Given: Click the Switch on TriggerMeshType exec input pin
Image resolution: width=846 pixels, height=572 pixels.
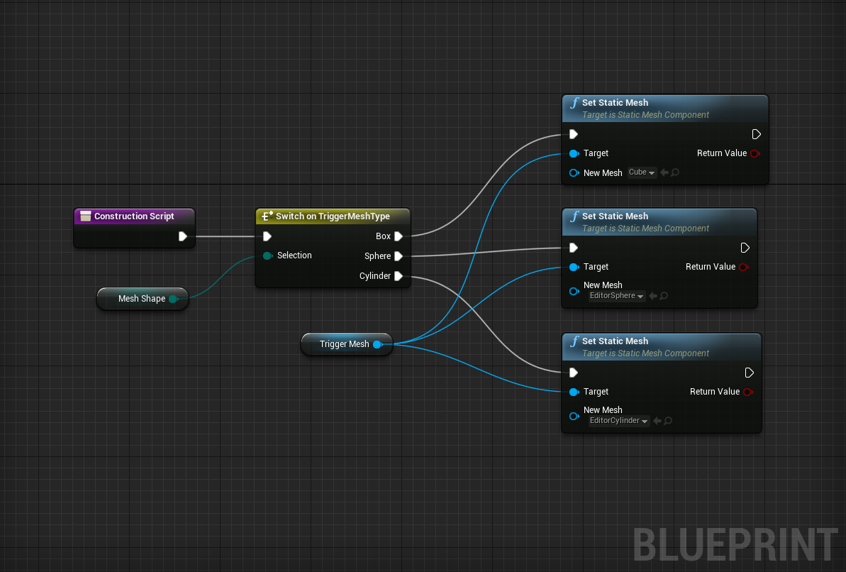Looking at the screenshot, I should [267, 236].
